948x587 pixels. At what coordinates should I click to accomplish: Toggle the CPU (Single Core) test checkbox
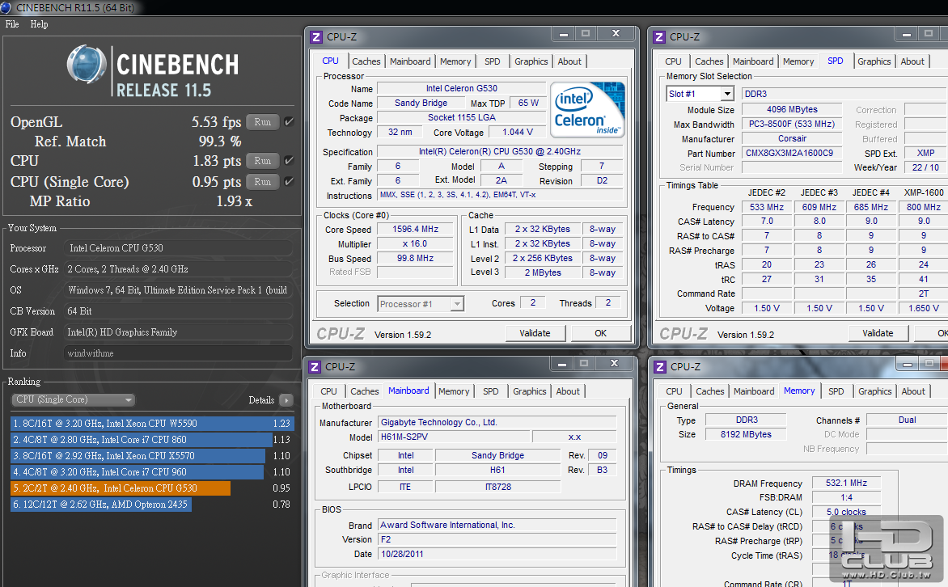(289, 181)
